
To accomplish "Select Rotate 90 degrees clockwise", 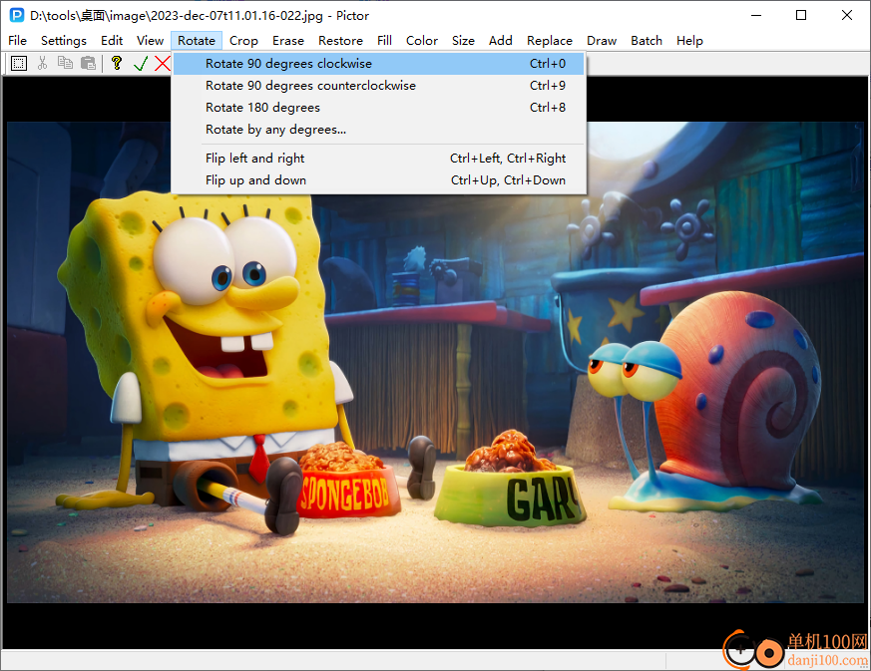I will click(x=378, y=64).
